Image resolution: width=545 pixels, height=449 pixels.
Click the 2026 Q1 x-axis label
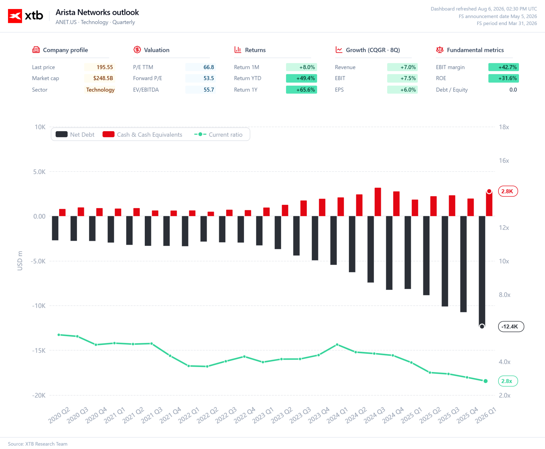click(x=486, y=415)
